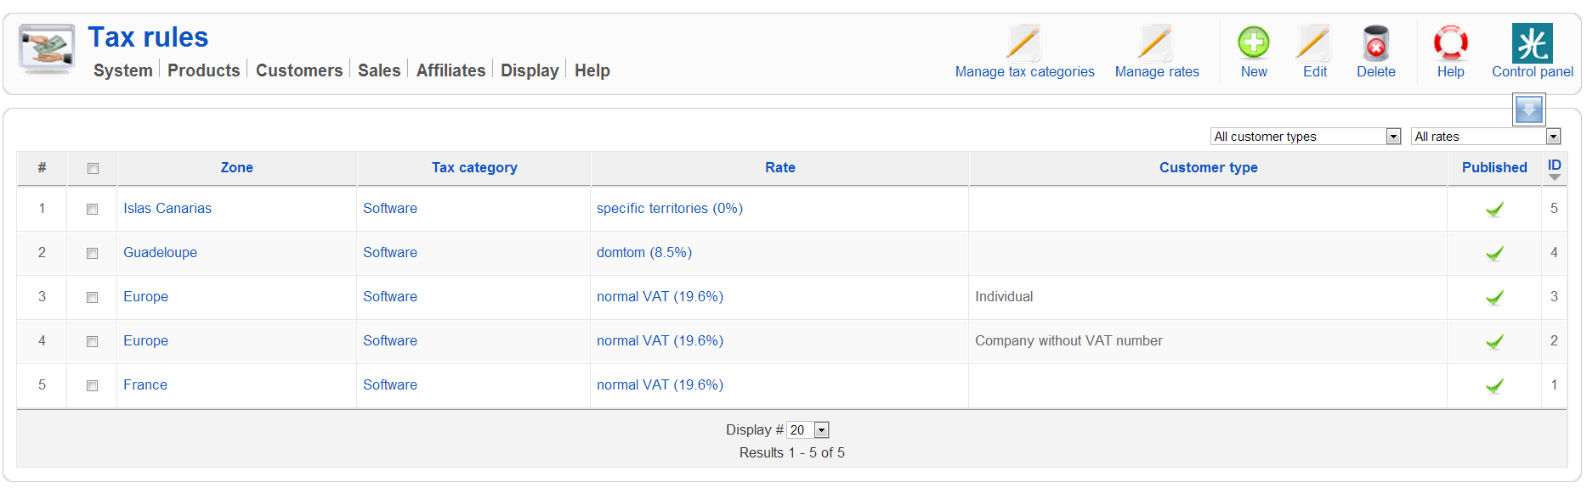Open the Products menu

tap(203, 70)
